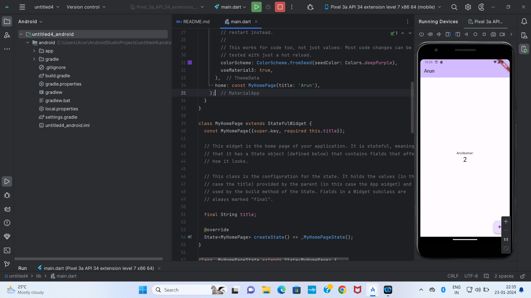Screen dimensions: 531x298
Task: Stop the running app with red square
Action: pyautogui.click(x=280, y=7)
